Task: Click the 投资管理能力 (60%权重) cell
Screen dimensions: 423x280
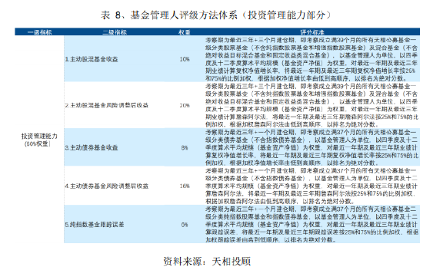Action: (39, 140)
